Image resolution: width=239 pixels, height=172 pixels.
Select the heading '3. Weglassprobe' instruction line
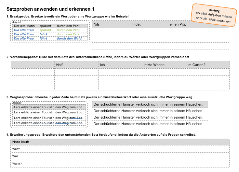pyautogui.click(x=100, y=97)
